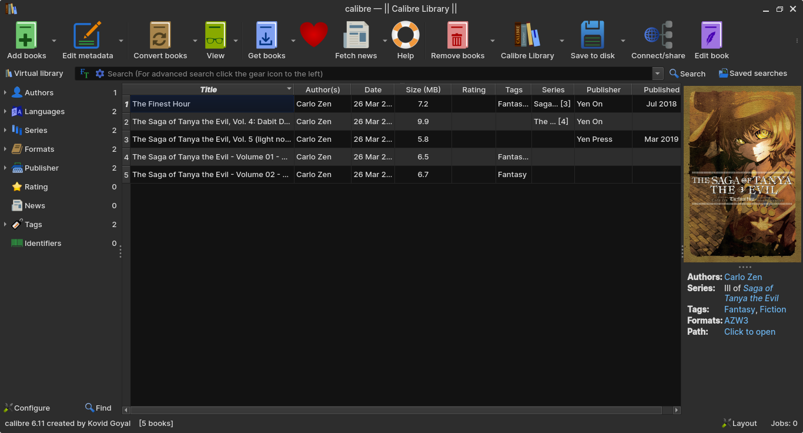Open Add books dropdown arrow

[x=54, y=41]
